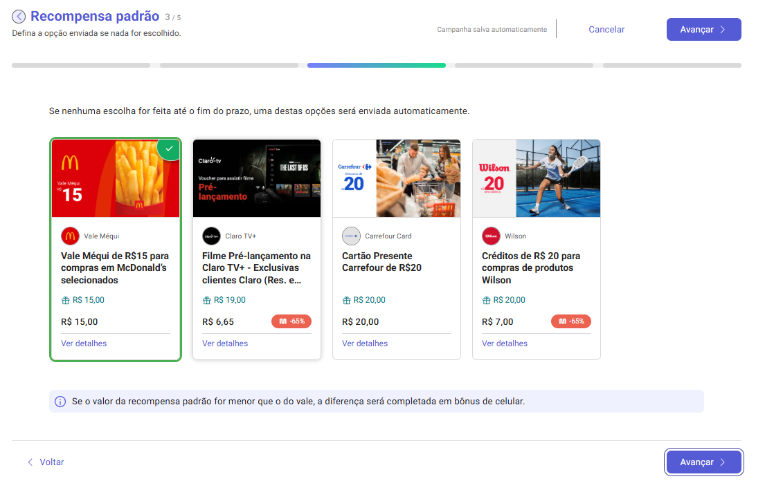Click the Claro TV+ round logo icon

[211, 236]
